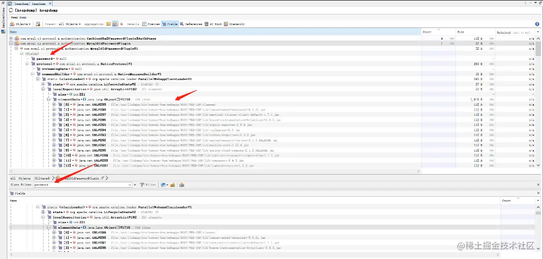Open the Class Filter history dropdown chevron
This screenshot has height=259, width=543.
[x=130, y=185]
